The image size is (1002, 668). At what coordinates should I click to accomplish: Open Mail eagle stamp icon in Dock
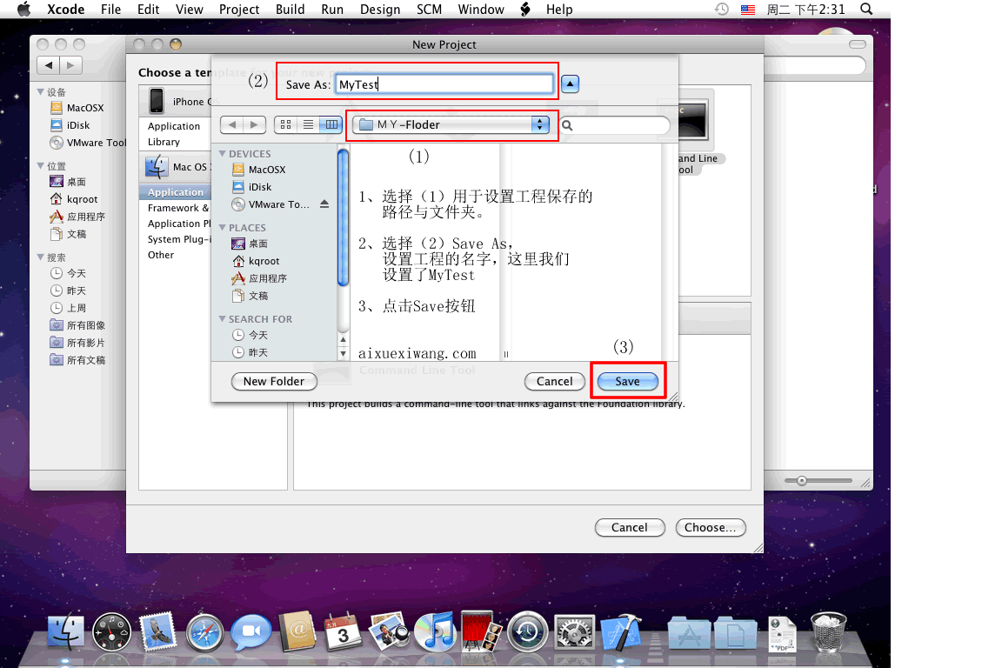click(x=157, y=631)
